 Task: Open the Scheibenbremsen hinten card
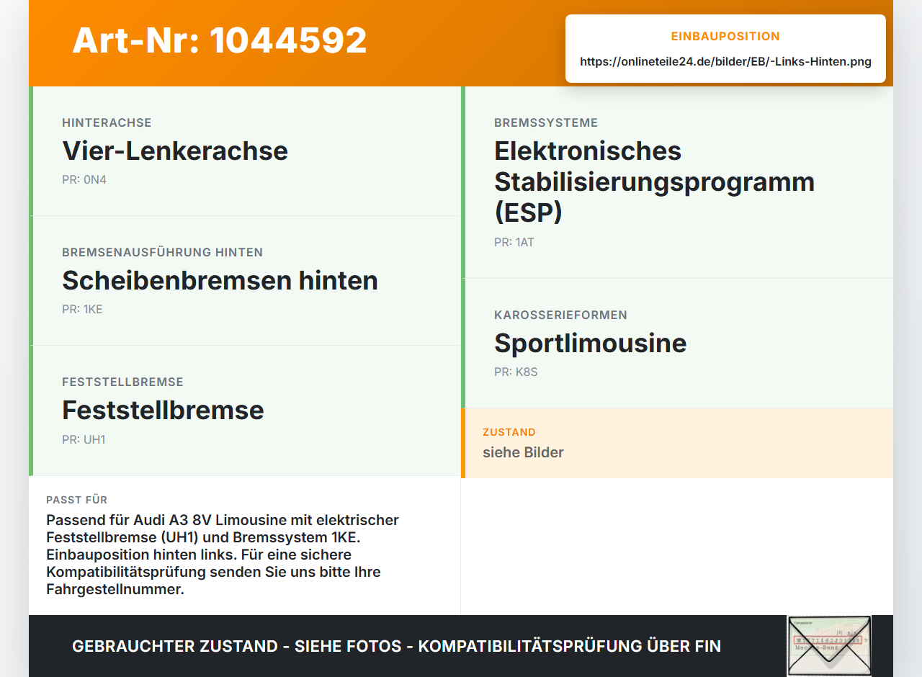point(245,281)
